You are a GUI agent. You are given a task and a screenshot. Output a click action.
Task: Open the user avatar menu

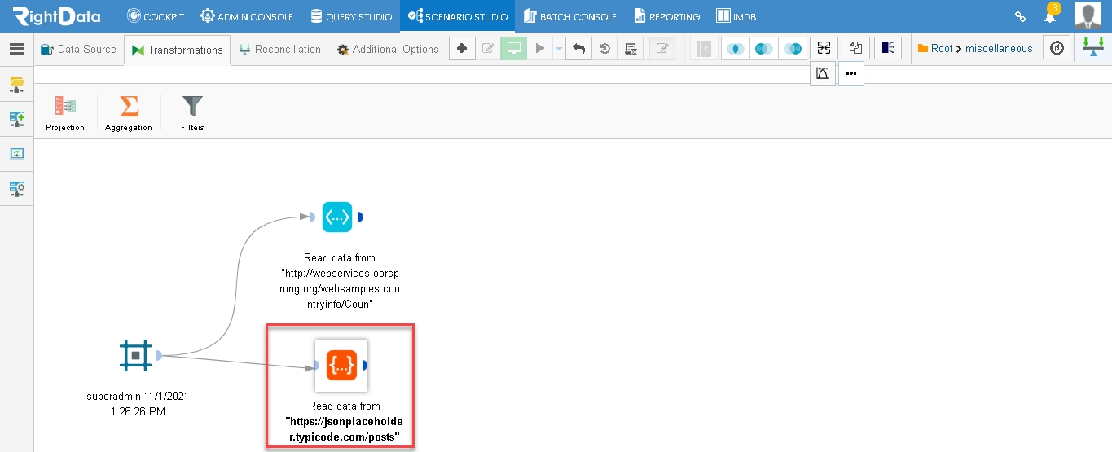coord(1088,16)
